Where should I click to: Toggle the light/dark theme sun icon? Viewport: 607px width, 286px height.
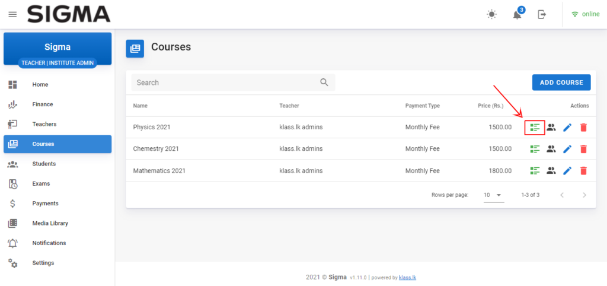click(491, 14)
